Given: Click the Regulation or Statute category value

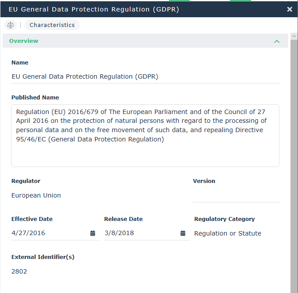Looking at the screenshot, I should pyautogui.click(x=228, y=233).
